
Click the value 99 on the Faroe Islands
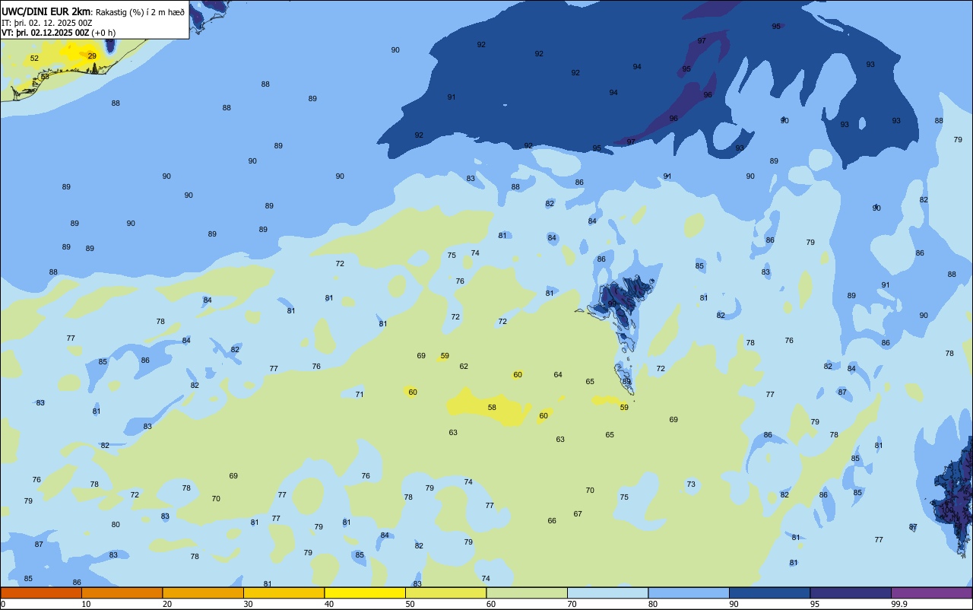pyautogui.click(x=612, y=303)
